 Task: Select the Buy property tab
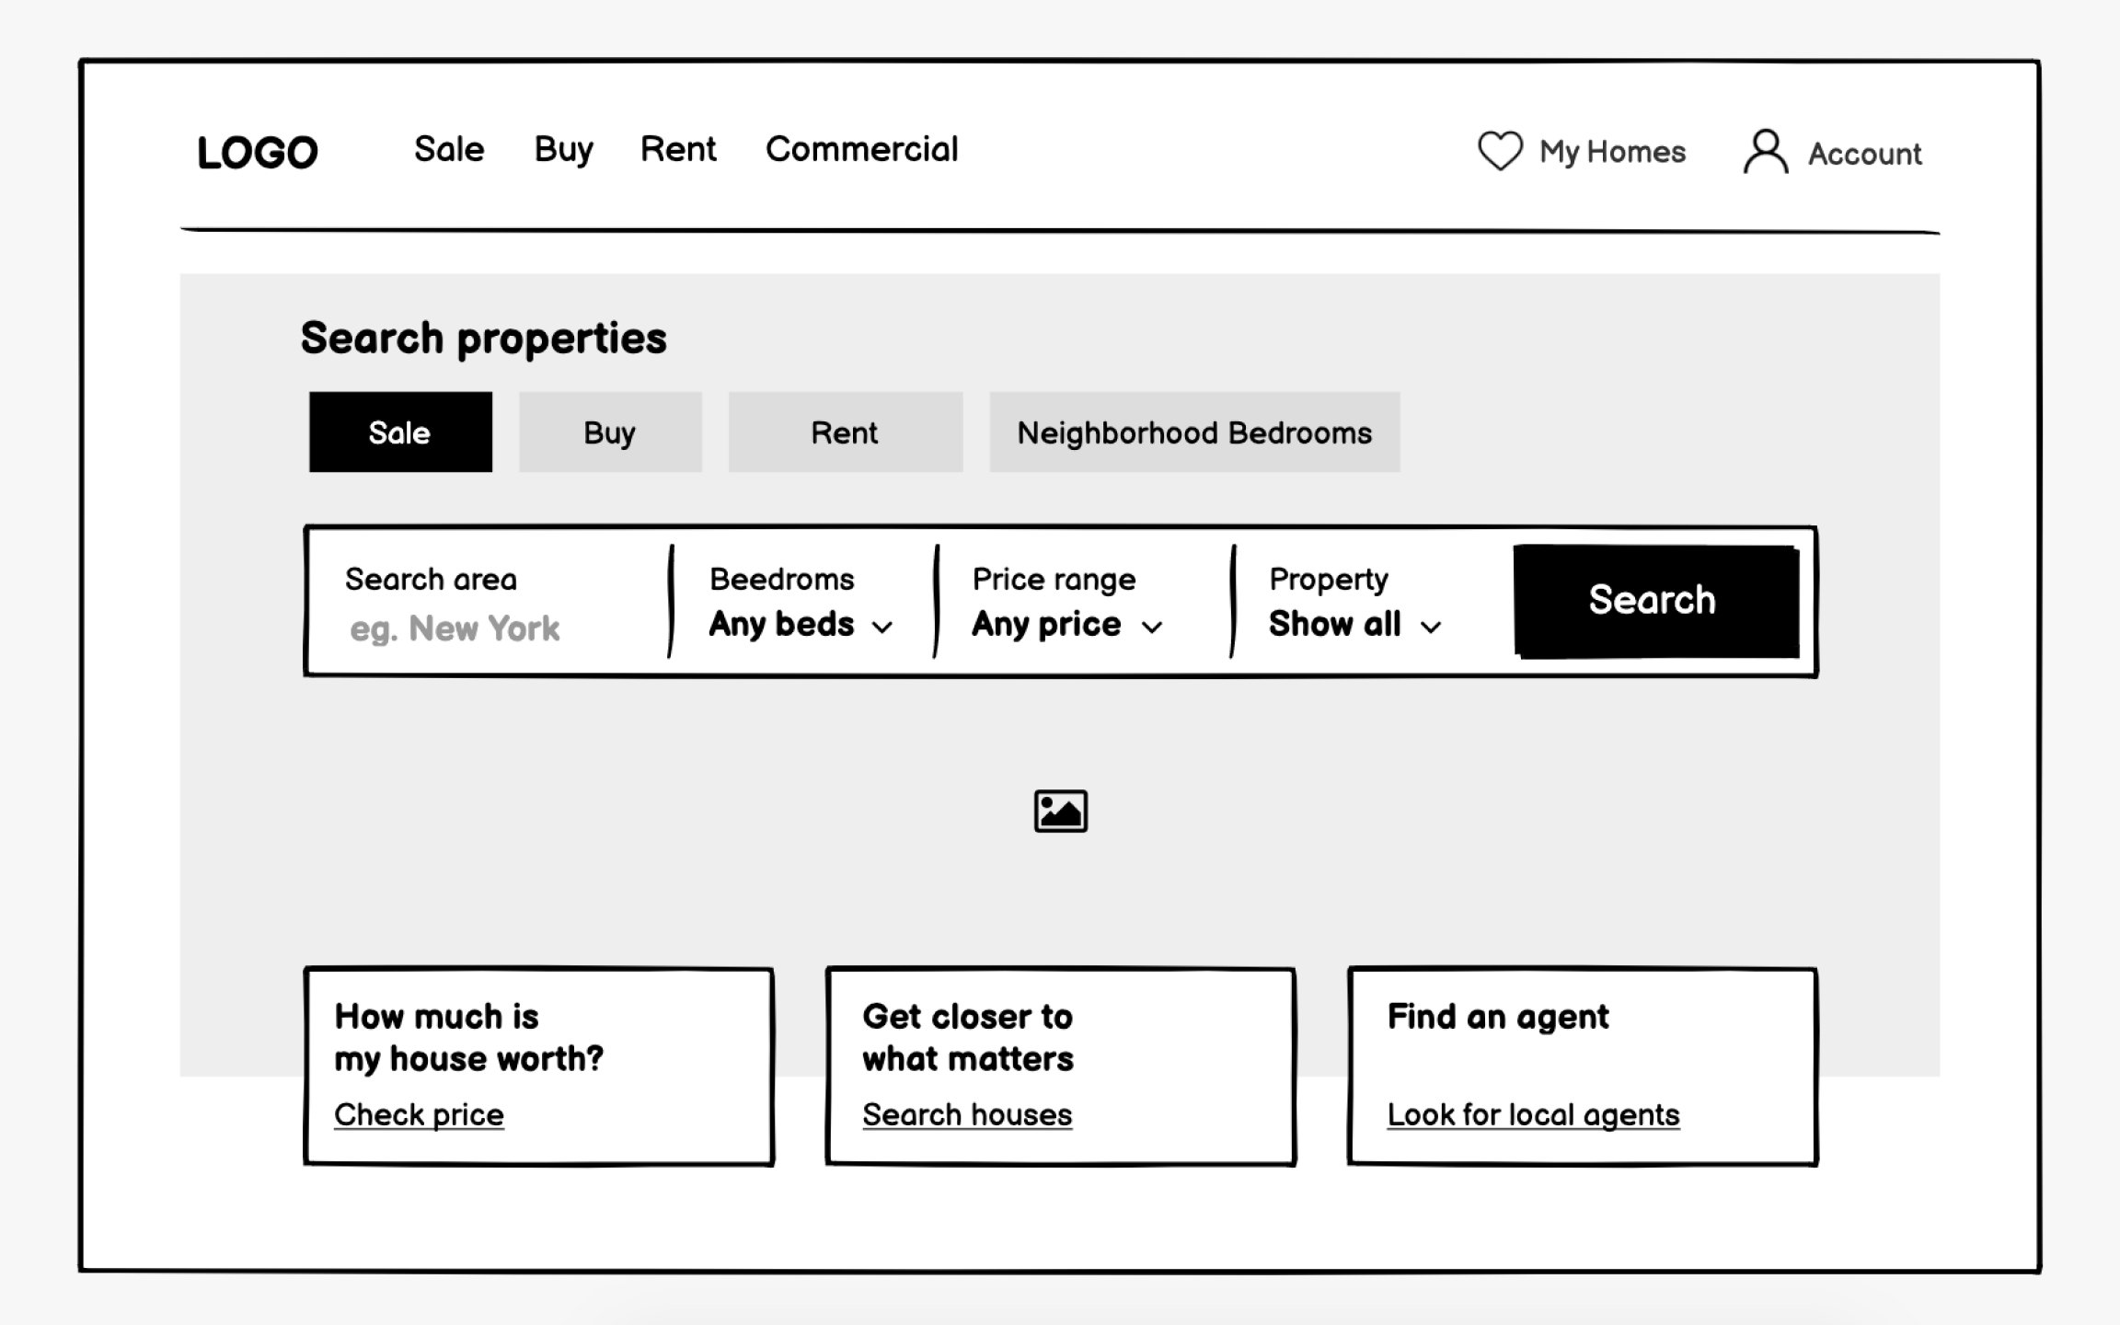pyautogui.click(x=607, y=432)
